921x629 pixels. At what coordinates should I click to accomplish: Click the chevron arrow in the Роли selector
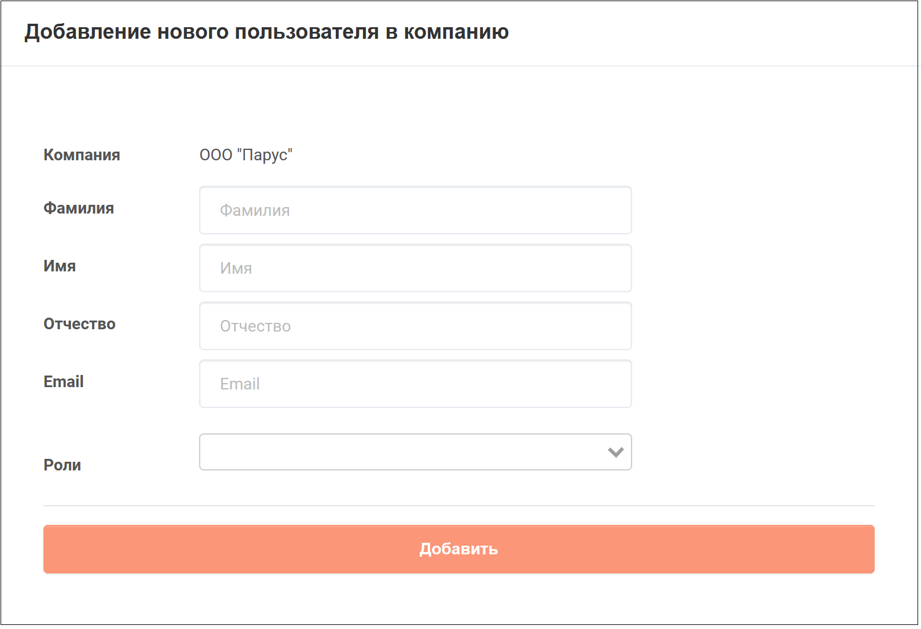pyautogui.click(x=615, y=452)
